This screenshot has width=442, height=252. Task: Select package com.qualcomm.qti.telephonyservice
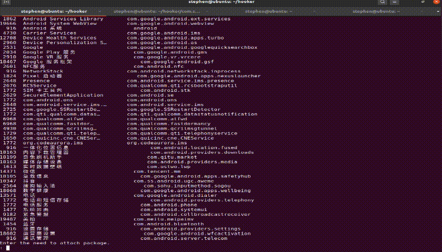tap(182, 133)
